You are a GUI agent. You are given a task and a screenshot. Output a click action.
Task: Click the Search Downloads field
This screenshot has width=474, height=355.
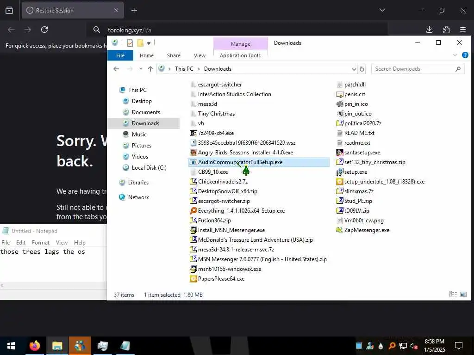[x=418, y=69]
